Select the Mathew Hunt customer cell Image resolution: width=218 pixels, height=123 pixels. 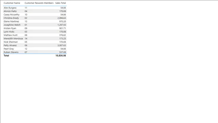click(x=11, y=35)
